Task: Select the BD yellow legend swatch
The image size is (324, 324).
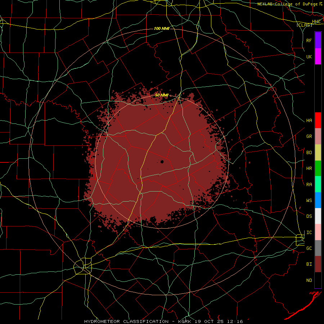Action: [x=318, y=153]
